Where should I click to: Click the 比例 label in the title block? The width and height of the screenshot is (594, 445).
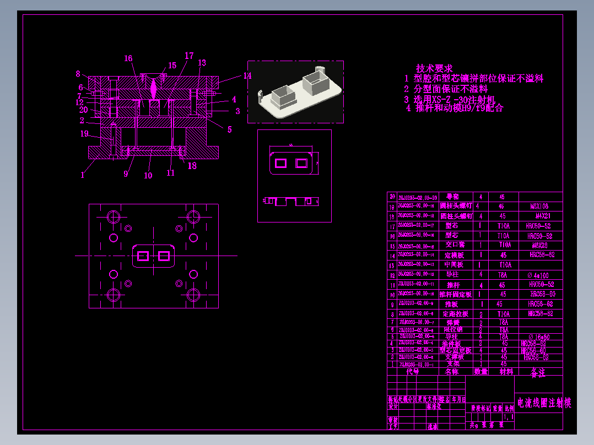(x=509, y=408)
